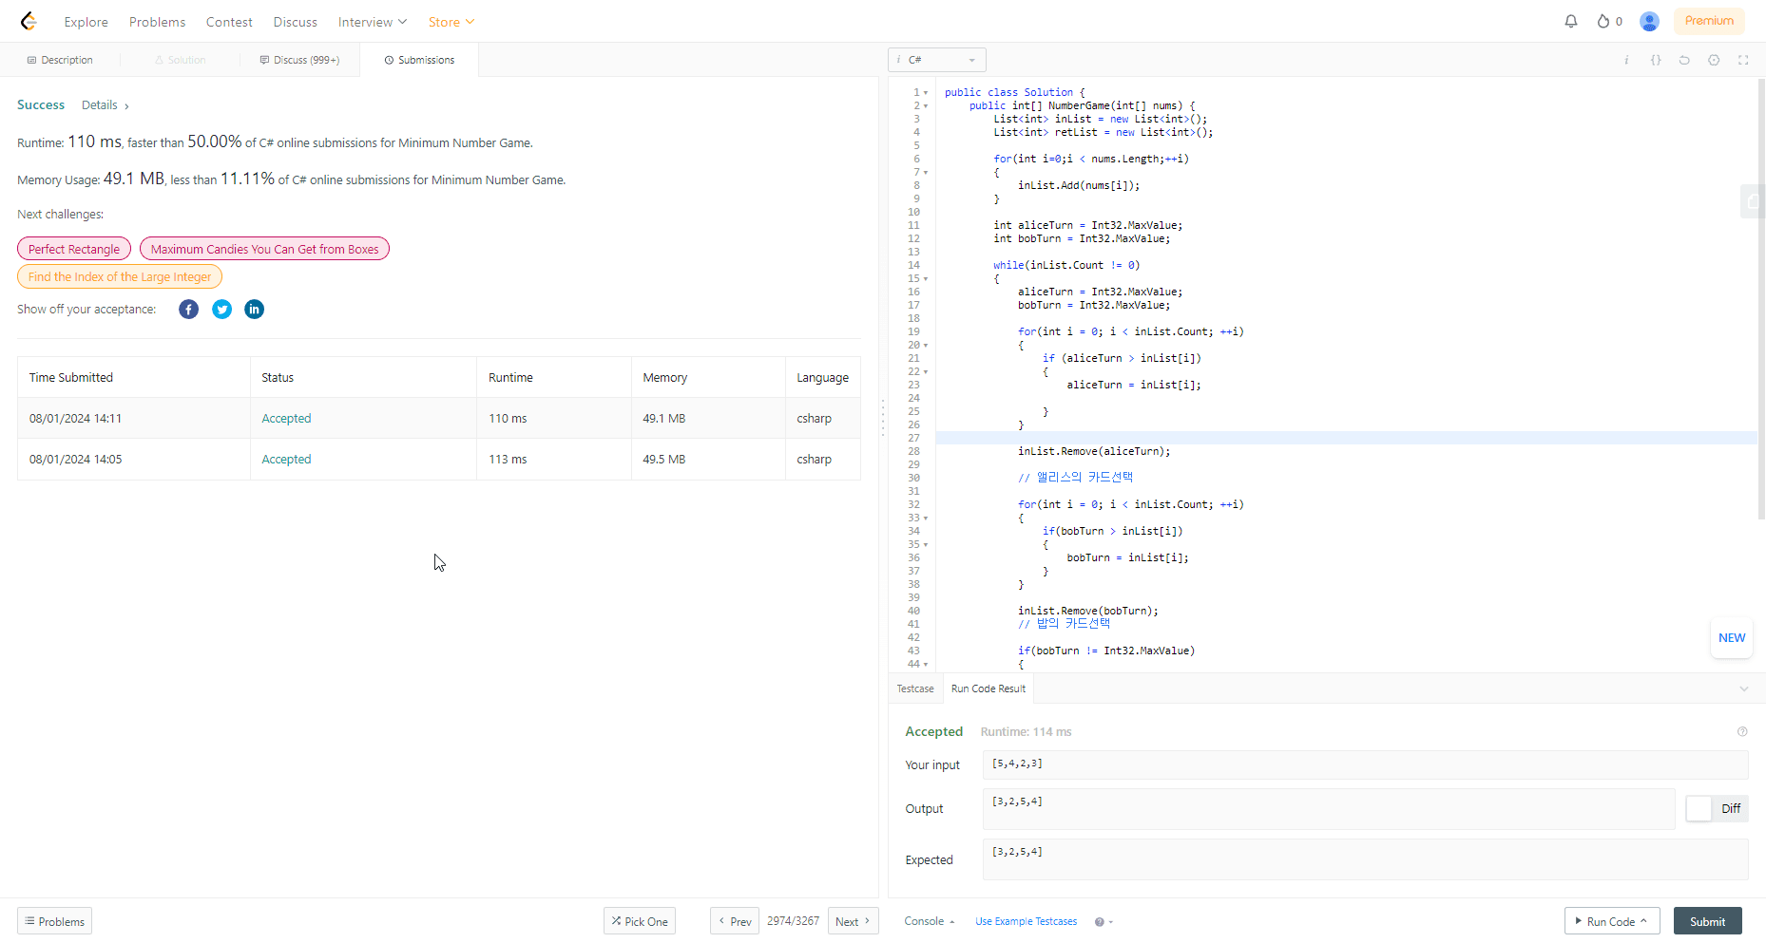The image size is (1766, 943).
Task: Expand the Console panel
Action: click(930, 921)
